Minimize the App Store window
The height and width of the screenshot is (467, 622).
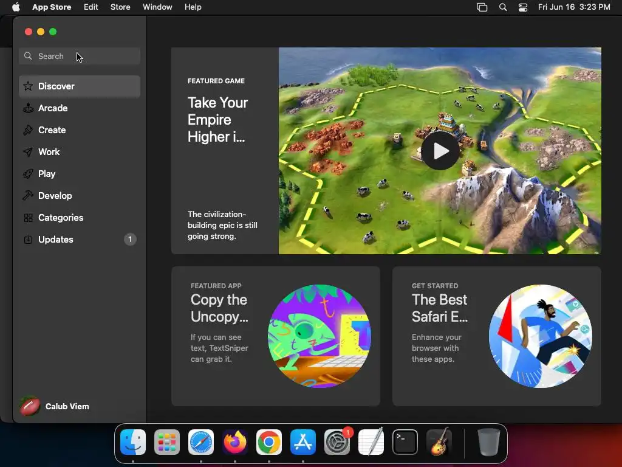(41, 32)
